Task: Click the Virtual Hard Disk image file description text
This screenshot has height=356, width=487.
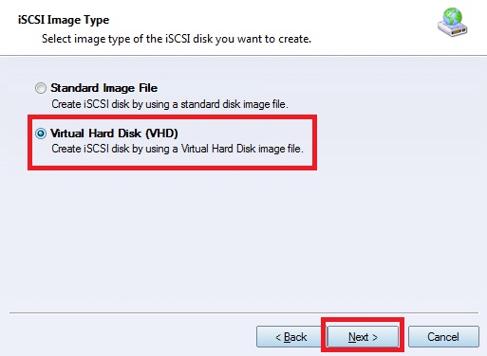Action: [178, 149]
